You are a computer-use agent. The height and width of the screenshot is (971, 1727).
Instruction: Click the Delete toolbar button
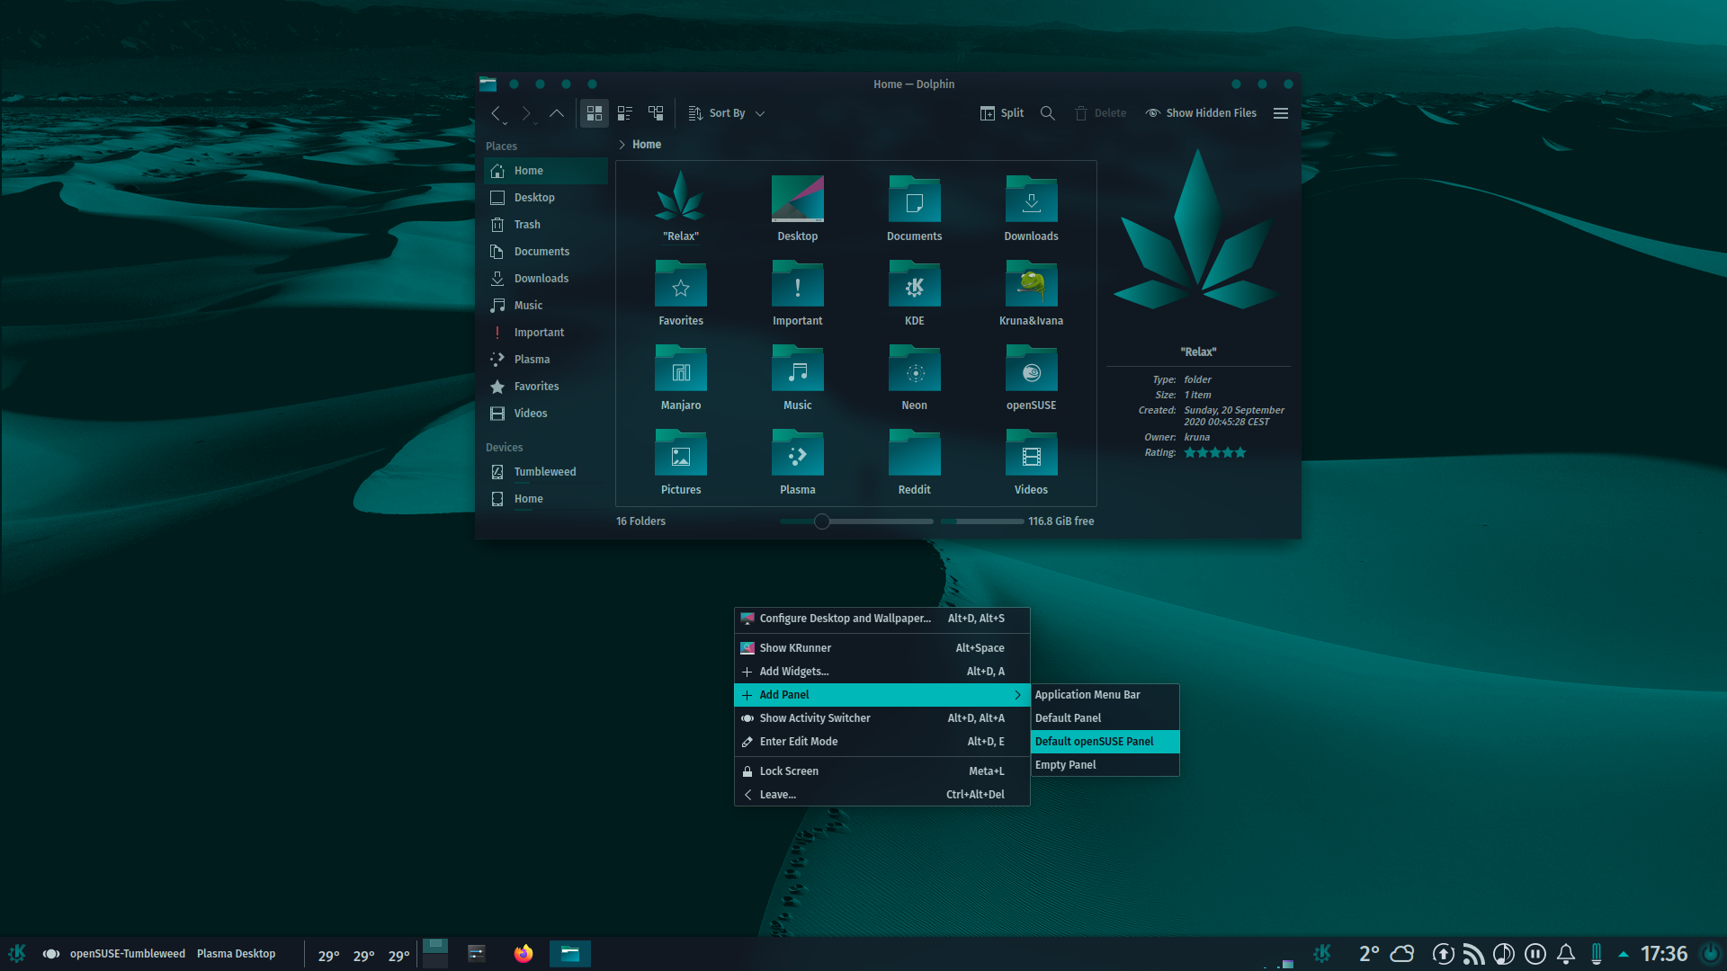1100,113
